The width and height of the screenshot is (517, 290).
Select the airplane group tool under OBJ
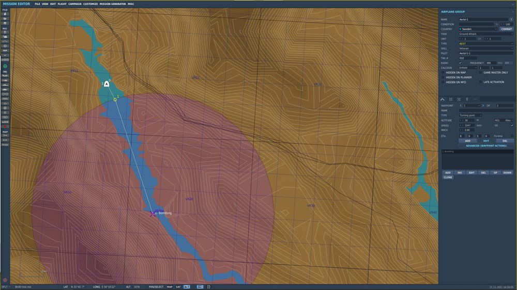tap(5, 75)
